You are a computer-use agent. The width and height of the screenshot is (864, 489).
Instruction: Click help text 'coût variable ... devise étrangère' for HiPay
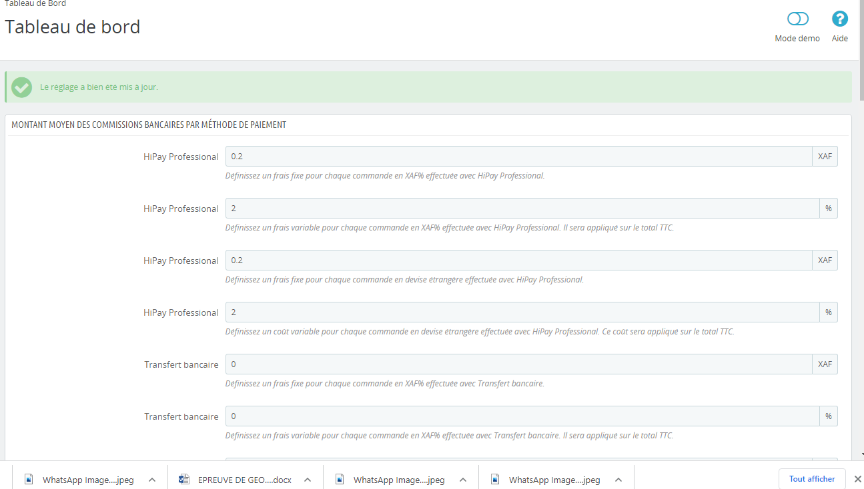click(x=480, y=332)
